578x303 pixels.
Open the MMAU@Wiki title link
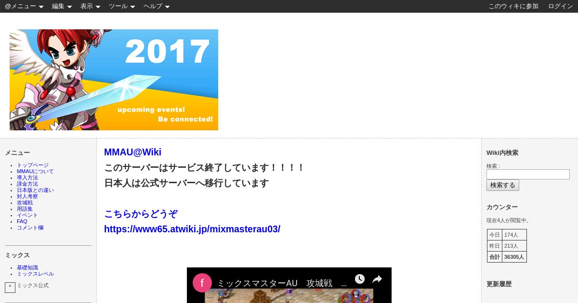[x=132, y=152]
